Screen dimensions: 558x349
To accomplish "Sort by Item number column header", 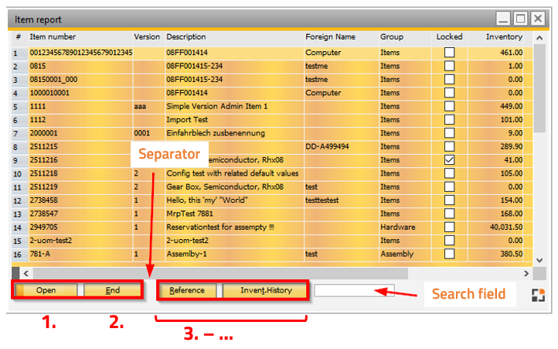I will pos(53,36).
